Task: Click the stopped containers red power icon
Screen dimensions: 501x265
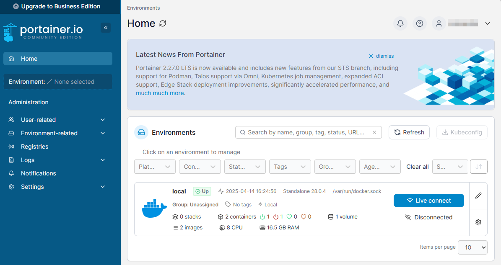Action: coord(276,217)
